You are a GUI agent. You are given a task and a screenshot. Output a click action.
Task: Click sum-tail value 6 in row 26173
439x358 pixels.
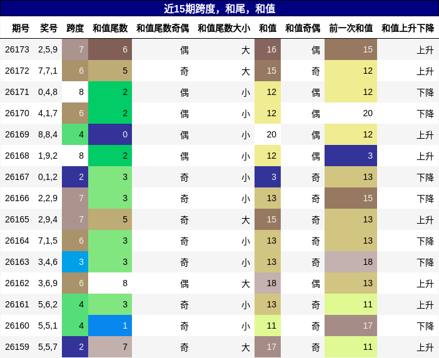pyautogui.click(x=110, y=49)
